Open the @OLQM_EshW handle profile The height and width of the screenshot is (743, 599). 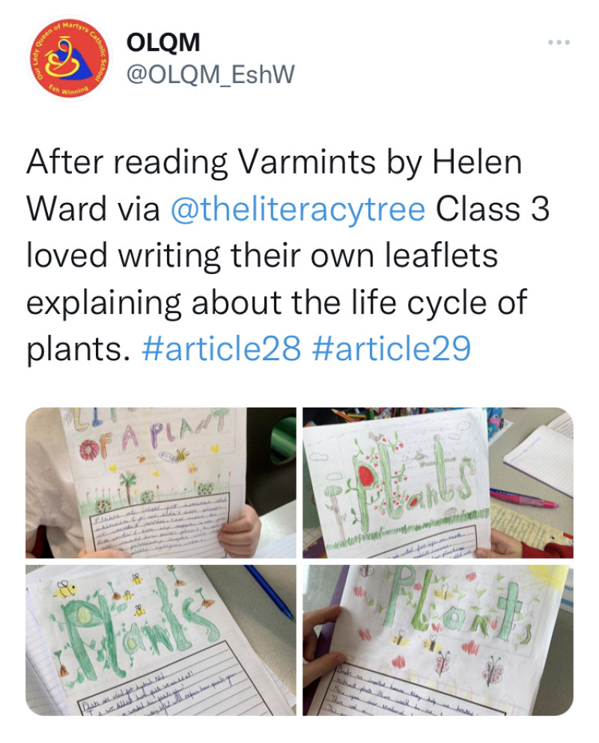click(210, 74)
